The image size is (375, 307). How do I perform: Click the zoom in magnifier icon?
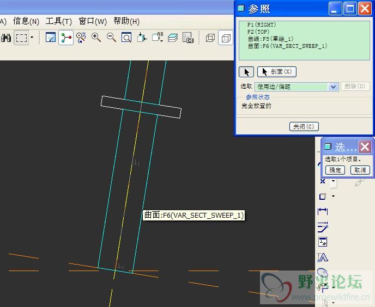coord(96,38)
